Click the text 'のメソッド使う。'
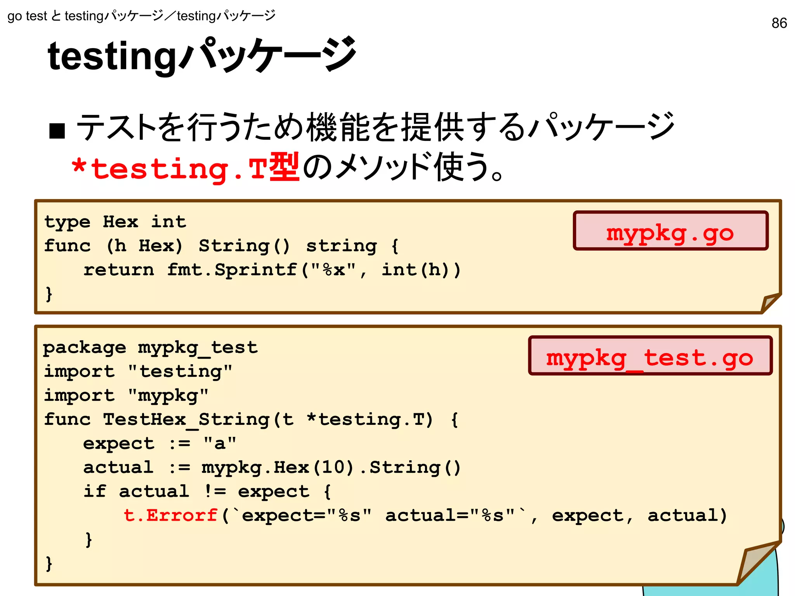The width and height of the screenshot is (795, 596). 404,167
